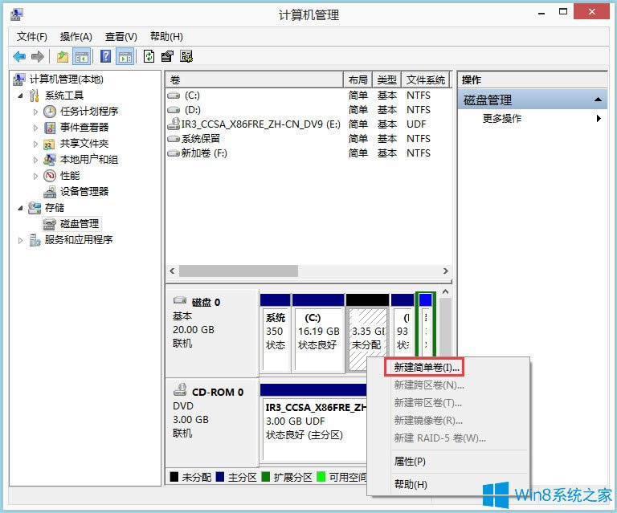Image resolution: width=617 pixels, height=513 pixels.
Task: Click 更多操作 in the actions pane
Action: pyautogui.click(x=501, y=118)
